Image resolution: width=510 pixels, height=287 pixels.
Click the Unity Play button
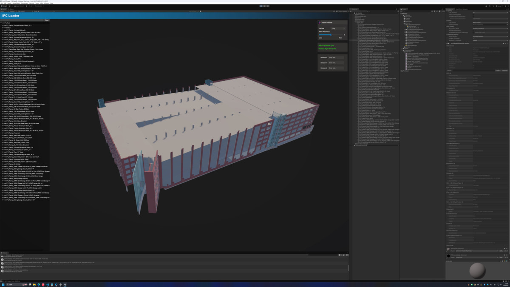click(x=261, y=6)
